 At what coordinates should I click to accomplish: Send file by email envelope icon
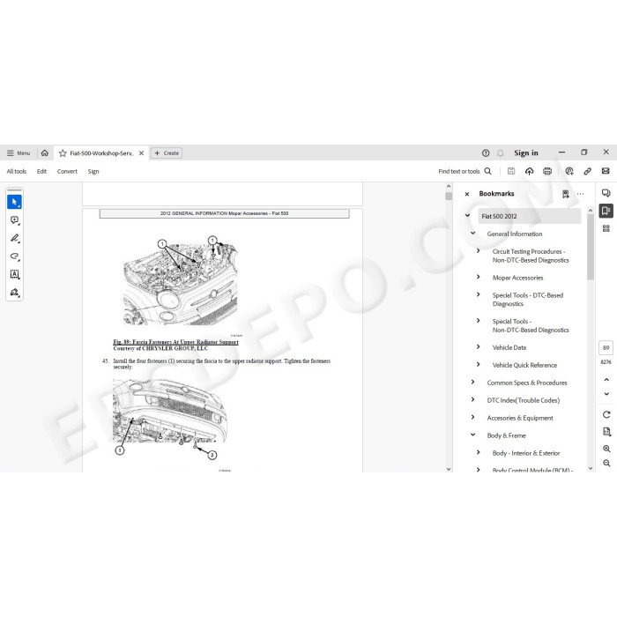click(x=606, y=171)
